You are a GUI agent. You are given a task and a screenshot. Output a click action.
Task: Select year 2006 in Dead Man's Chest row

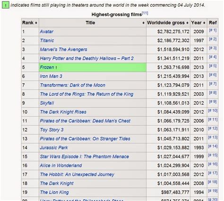click(199, 121)
